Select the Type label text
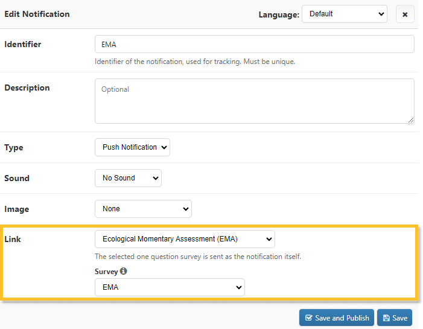The width and height of the screenshot is (423, 329). (x=14, y=147)
